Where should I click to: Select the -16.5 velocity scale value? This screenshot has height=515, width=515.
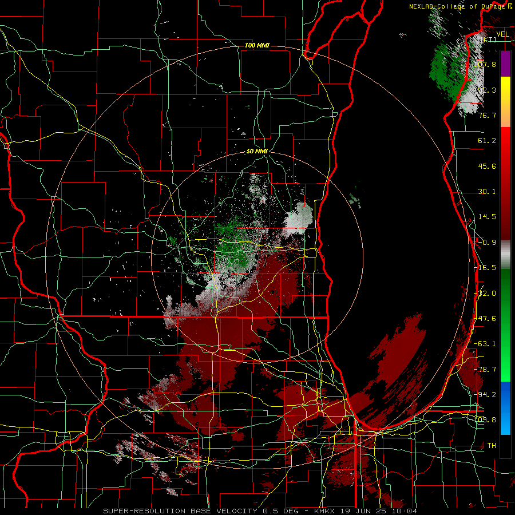pos(485,268)
